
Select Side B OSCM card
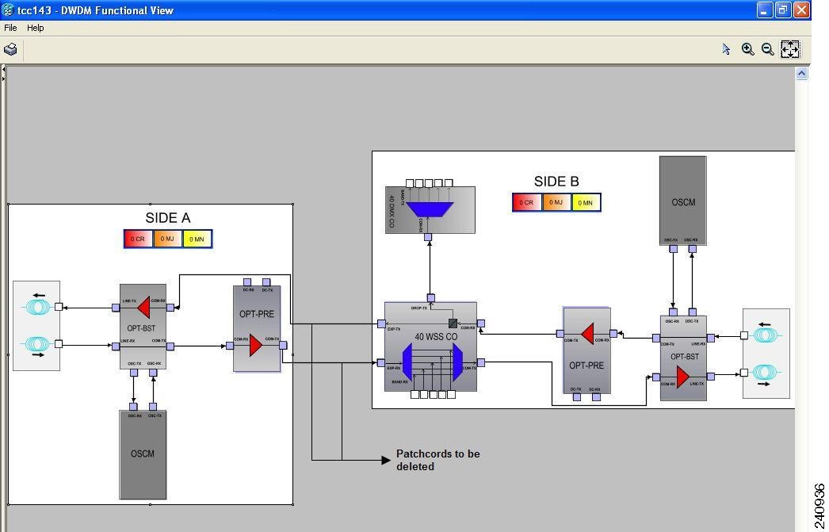point(683,201)
